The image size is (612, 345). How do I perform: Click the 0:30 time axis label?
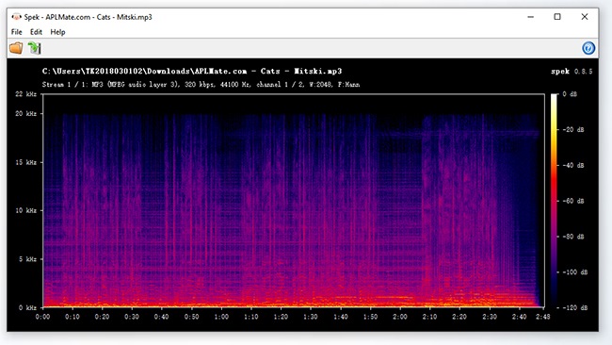(132, 317)
